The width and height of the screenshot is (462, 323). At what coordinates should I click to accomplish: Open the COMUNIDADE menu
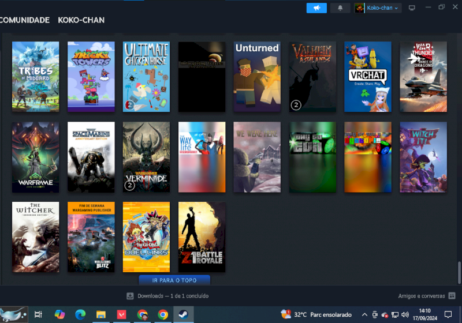point(24,20)
